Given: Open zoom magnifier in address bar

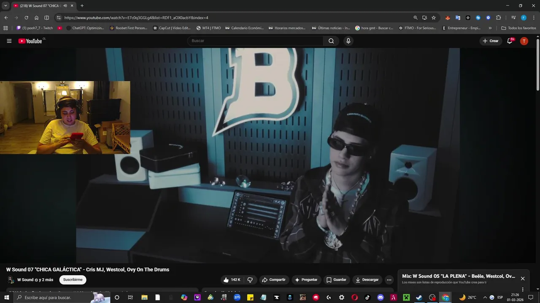Looking at the screenshot, I should (416, 18).
